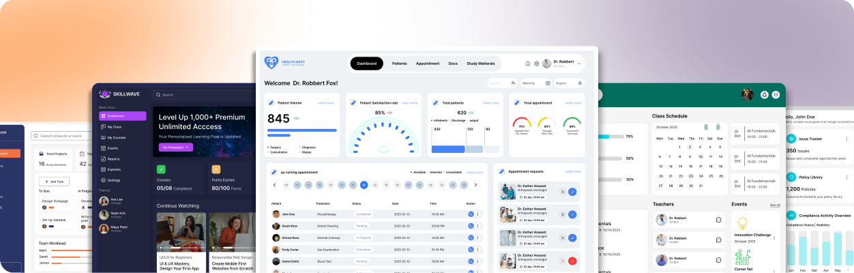
Task: Open the settings gear beside Dr. Robbert's avatar
Action: 536,63
